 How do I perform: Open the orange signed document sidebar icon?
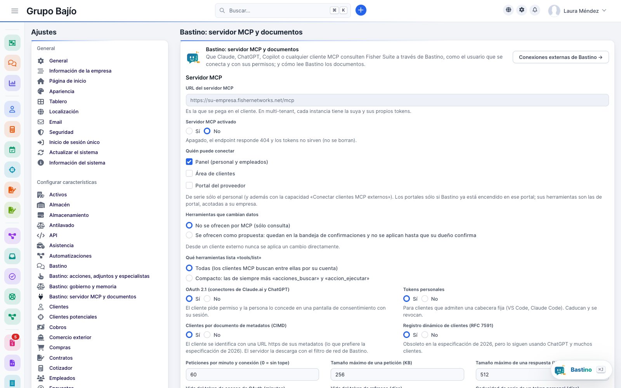pyautogui.click(x=12, y=190)
